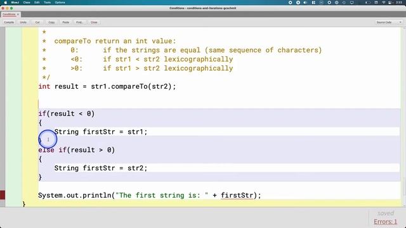This screenshot has height=228, width=406.
Task: Open the Class menu
Action: pyautogui.click(x=27, y=3)
